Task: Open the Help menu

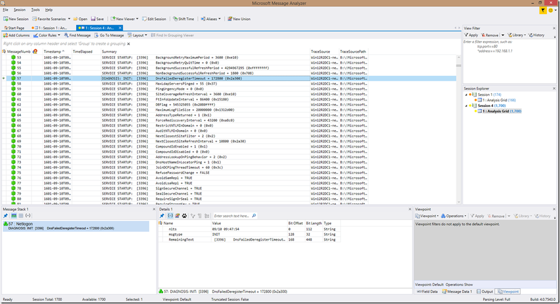Action: [49, 10]
